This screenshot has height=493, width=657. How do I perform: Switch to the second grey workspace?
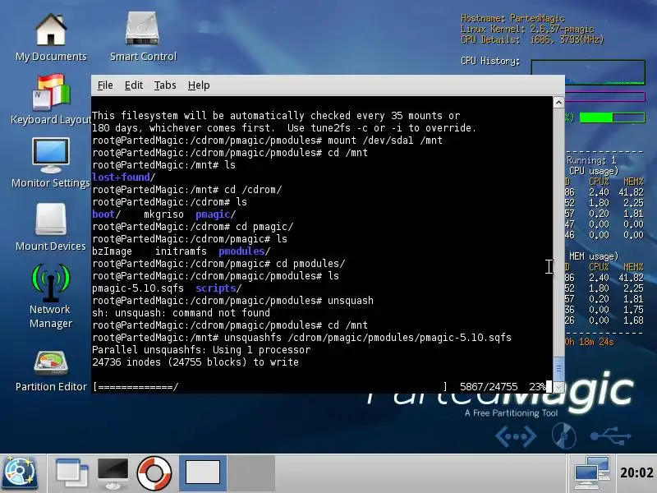[251, 473]
